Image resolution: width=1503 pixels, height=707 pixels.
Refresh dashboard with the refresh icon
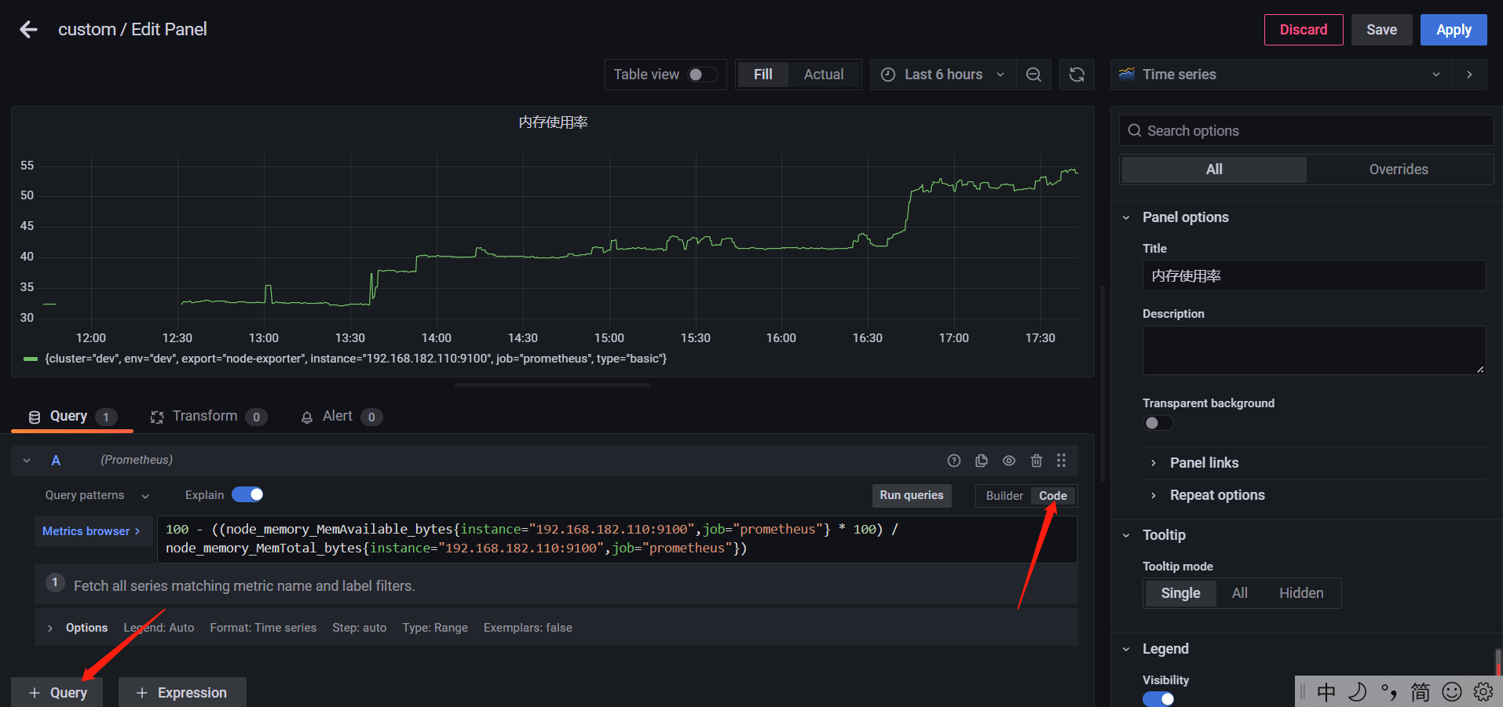1077,75
